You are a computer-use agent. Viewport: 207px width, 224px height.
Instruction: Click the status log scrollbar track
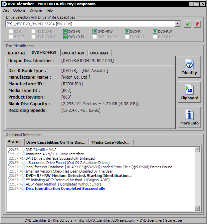[197, 179]
